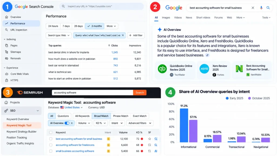
Task: Switch to Short videos tab
Action: 203,18
